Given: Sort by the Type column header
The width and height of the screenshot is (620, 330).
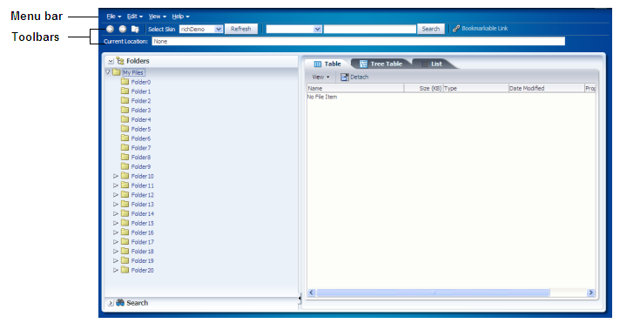Looking at the screenshot, I should click(x=475, y=89).
